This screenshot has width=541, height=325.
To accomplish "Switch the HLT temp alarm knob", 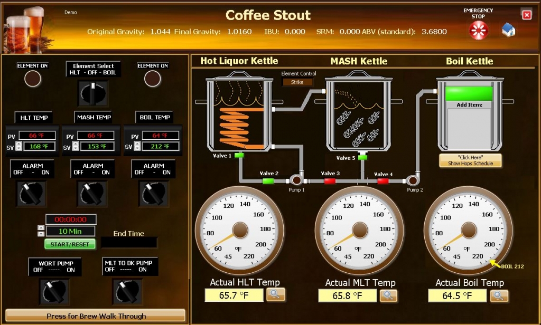I will pyautogui.click(x=32, y=194).
